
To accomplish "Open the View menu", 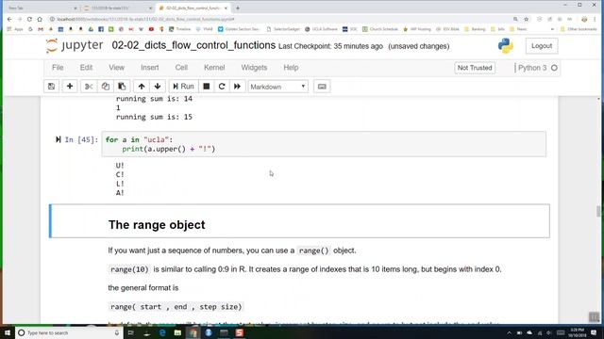I will click(116, 67).
